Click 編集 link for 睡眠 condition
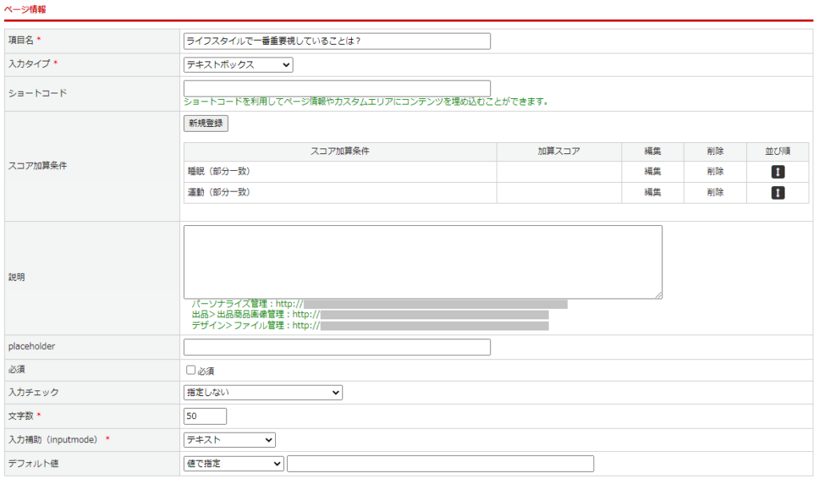This screenshot has height=479, width=819. click(x=653, y=172)
